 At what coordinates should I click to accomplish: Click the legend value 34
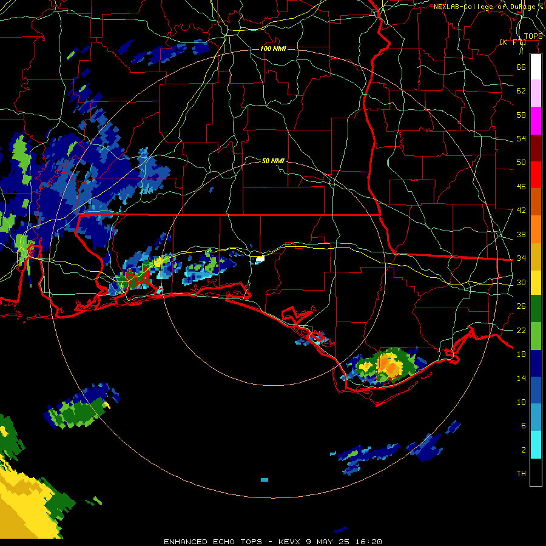coord(521,258)
